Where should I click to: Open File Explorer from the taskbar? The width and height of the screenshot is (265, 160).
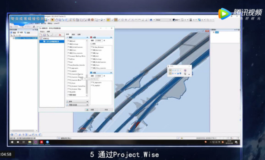30,142
